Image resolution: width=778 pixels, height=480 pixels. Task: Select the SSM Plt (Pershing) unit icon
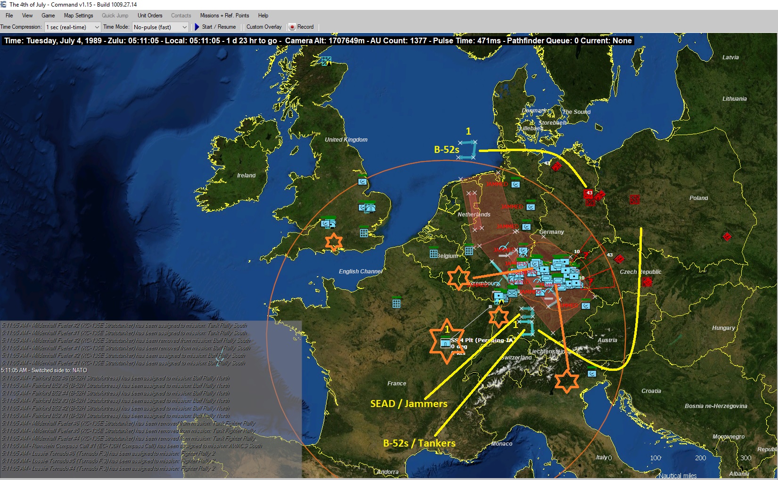[x=445, y=343]
